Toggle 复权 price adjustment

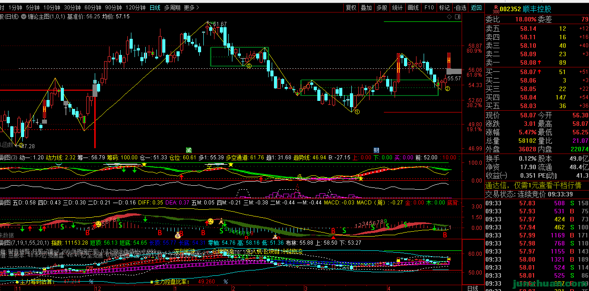click(351, 8)
